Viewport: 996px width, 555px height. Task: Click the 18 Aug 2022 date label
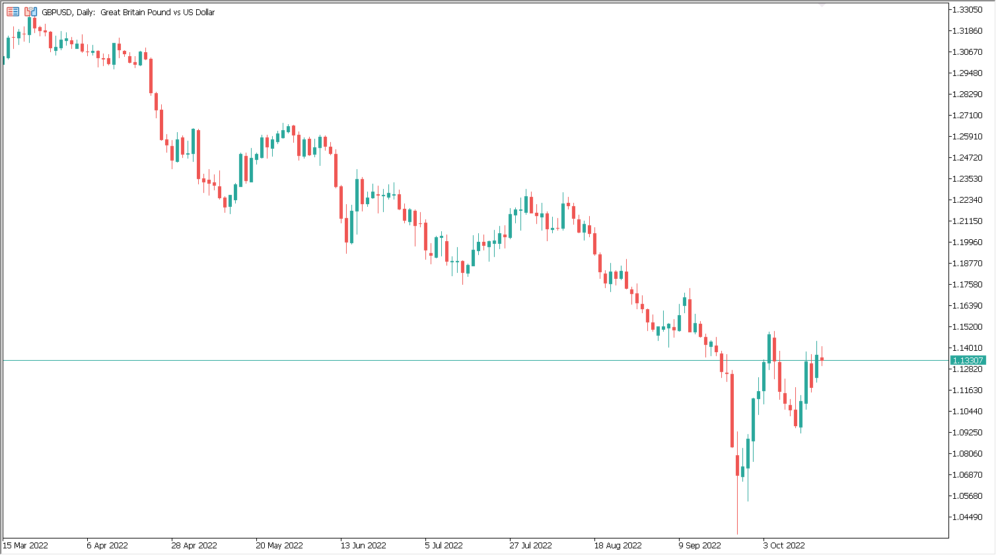618,546
